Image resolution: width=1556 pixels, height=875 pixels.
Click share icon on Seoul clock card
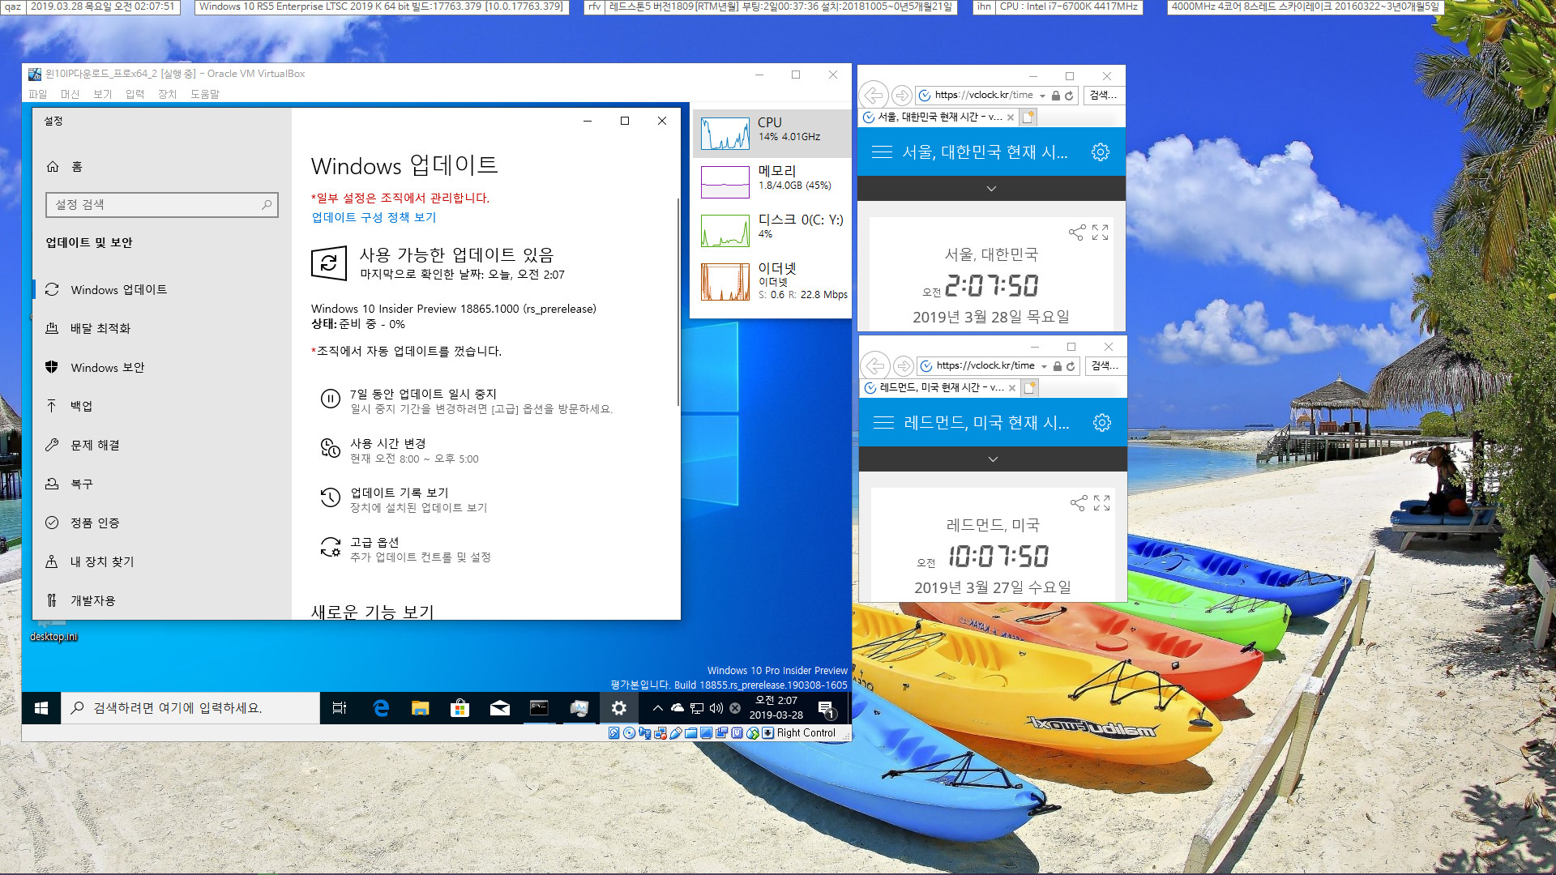pyautogui.click(x=1076, y=233)
